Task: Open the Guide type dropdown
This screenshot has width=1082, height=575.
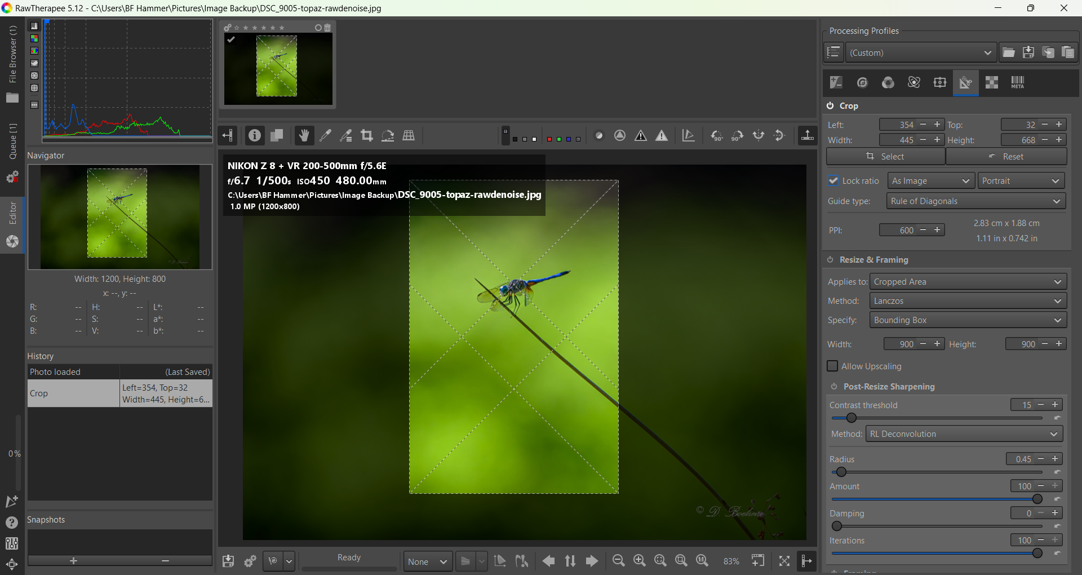Action: tap(975, 201)
